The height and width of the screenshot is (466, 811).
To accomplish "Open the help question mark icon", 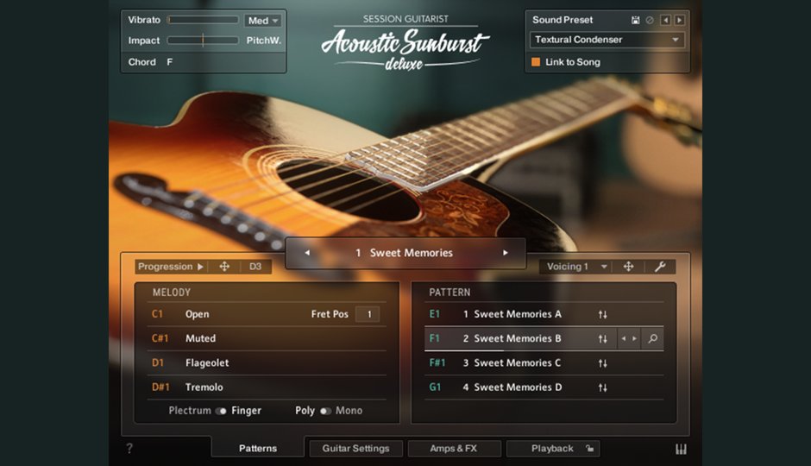I will pos(130,449).
